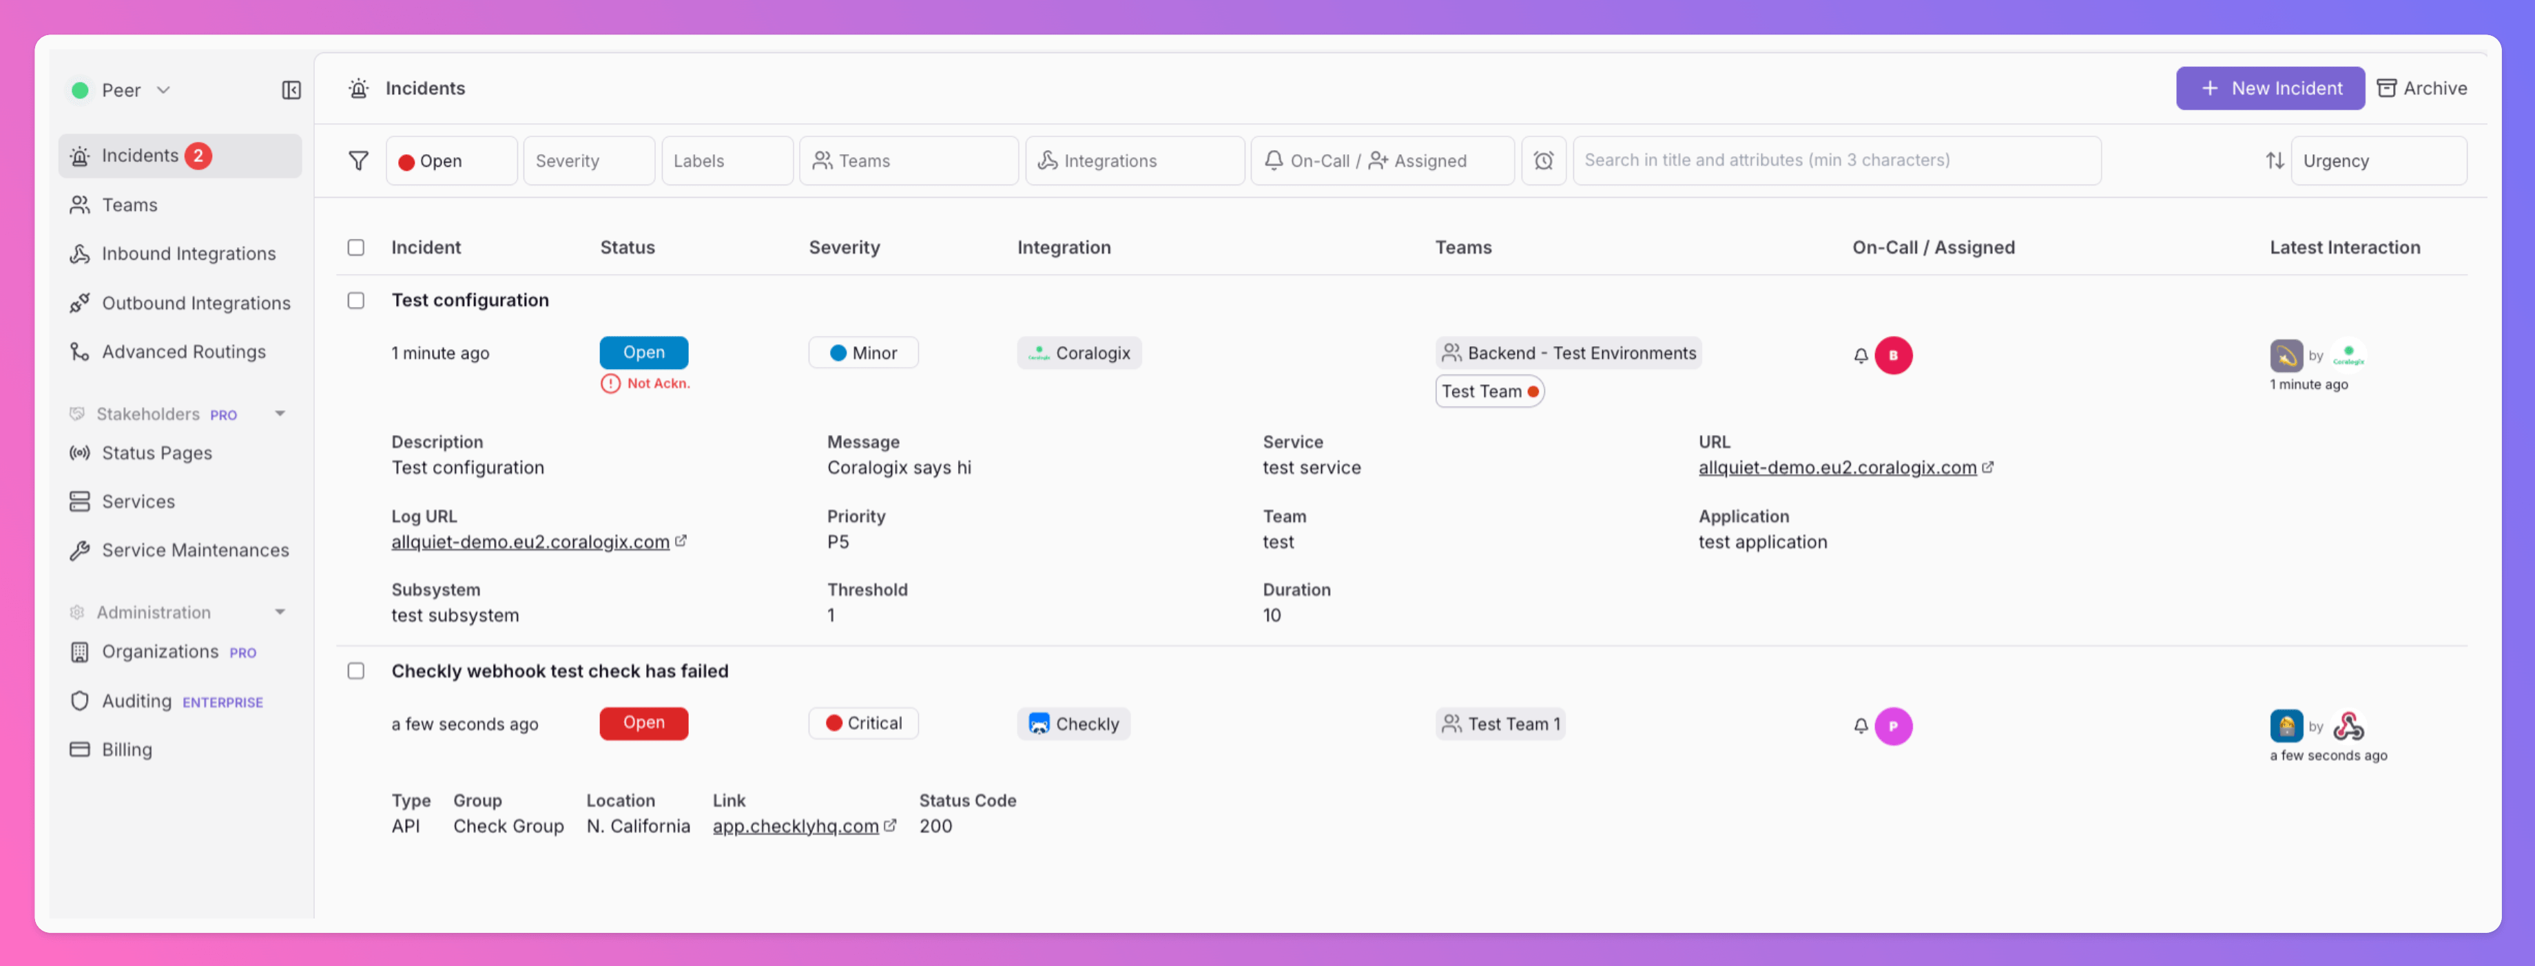Go to Status Pages
The height and width of the screenshot is (966, 2535).
click(156, 452)
